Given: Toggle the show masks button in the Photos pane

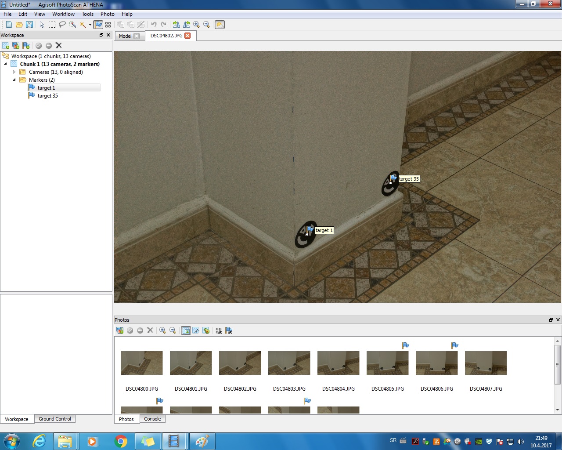Looking at the screenshot, I should (196, 330).
